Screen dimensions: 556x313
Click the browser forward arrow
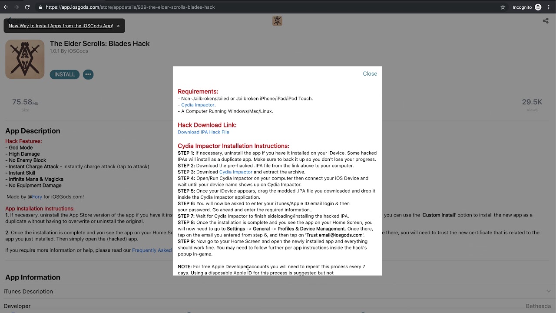tap(17, 7)
